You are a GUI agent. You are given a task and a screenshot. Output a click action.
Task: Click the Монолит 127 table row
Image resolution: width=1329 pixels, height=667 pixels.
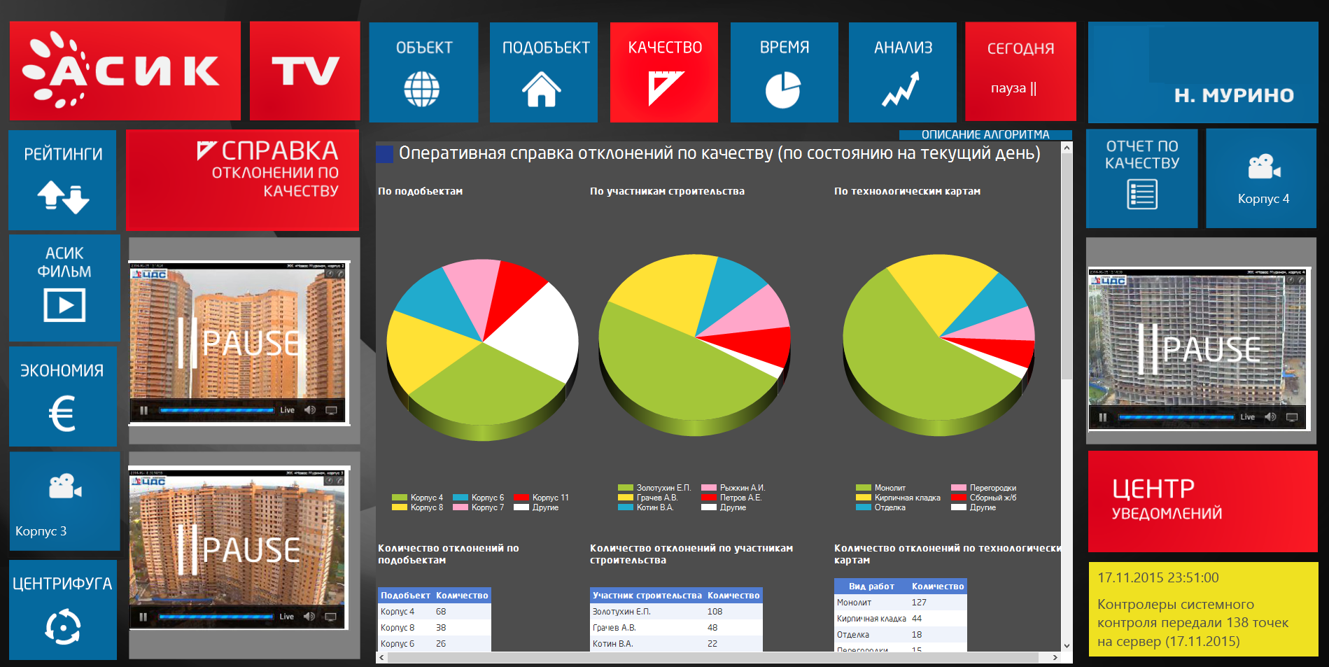[x=901, y=603]
